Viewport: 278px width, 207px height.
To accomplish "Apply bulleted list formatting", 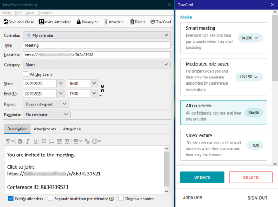I will (x=44, y=141).
